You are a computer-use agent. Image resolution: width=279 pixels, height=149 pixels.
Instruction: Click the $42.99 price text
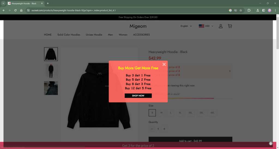coord(155,58)
